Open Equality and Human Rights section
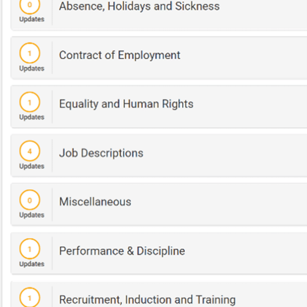This screenshot has height=307, width=307. [126, 104]
